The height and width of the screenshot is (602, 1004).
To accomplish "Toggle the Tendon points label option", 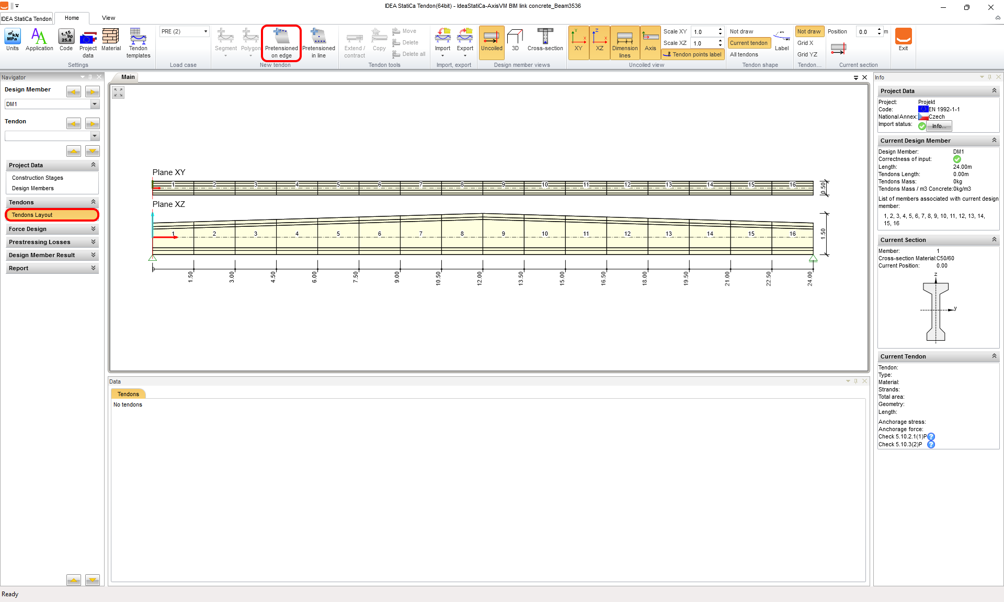I will pos(693,54).
